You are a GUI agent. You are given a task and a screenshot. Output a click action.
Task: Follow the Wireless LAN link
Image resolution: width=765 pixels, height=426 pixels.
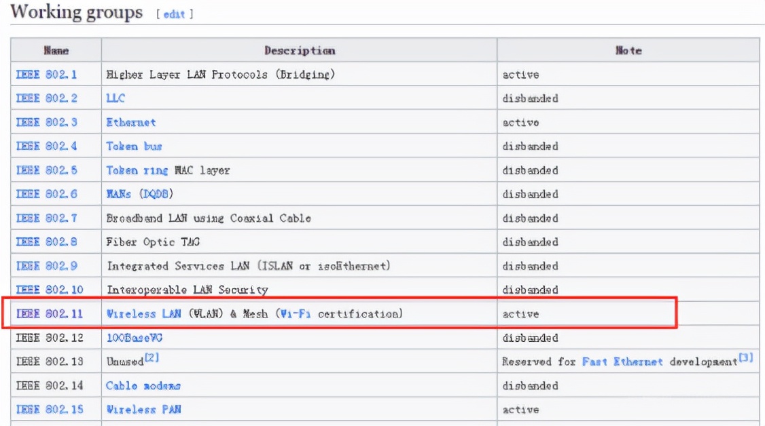(x=144, y=314)
